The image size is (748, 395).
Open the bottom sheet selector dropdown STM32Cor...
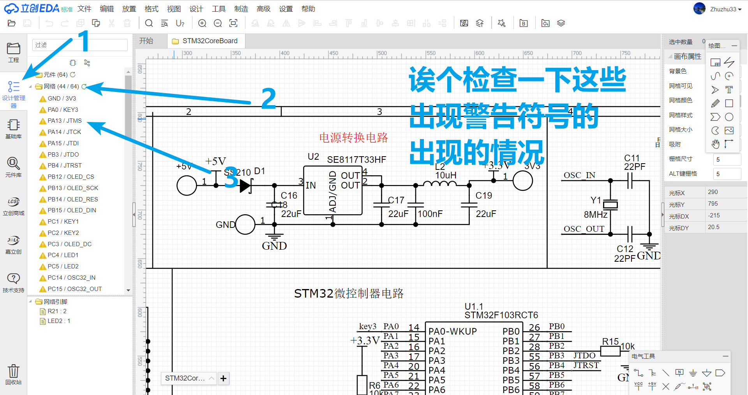188,378
